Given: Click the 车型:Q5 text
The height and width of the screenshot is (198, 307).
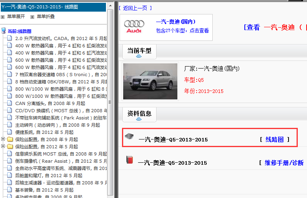Looking at the screenshot, I should tap(194, 80).
